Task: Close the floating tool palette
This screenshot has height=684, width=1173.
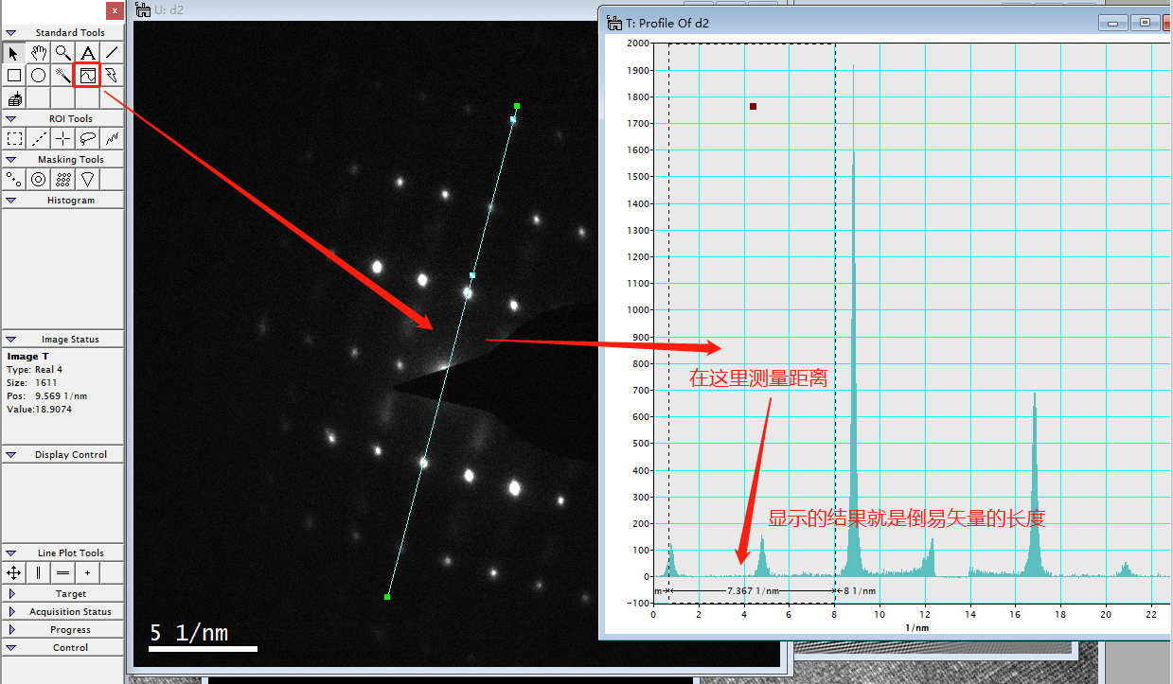Action: (115, 11)
